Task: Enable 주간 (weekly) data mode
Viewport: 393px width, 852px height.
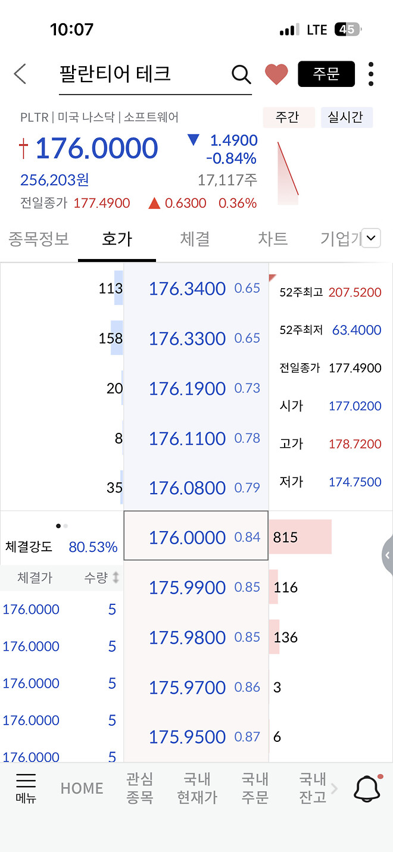Action: 288,117
